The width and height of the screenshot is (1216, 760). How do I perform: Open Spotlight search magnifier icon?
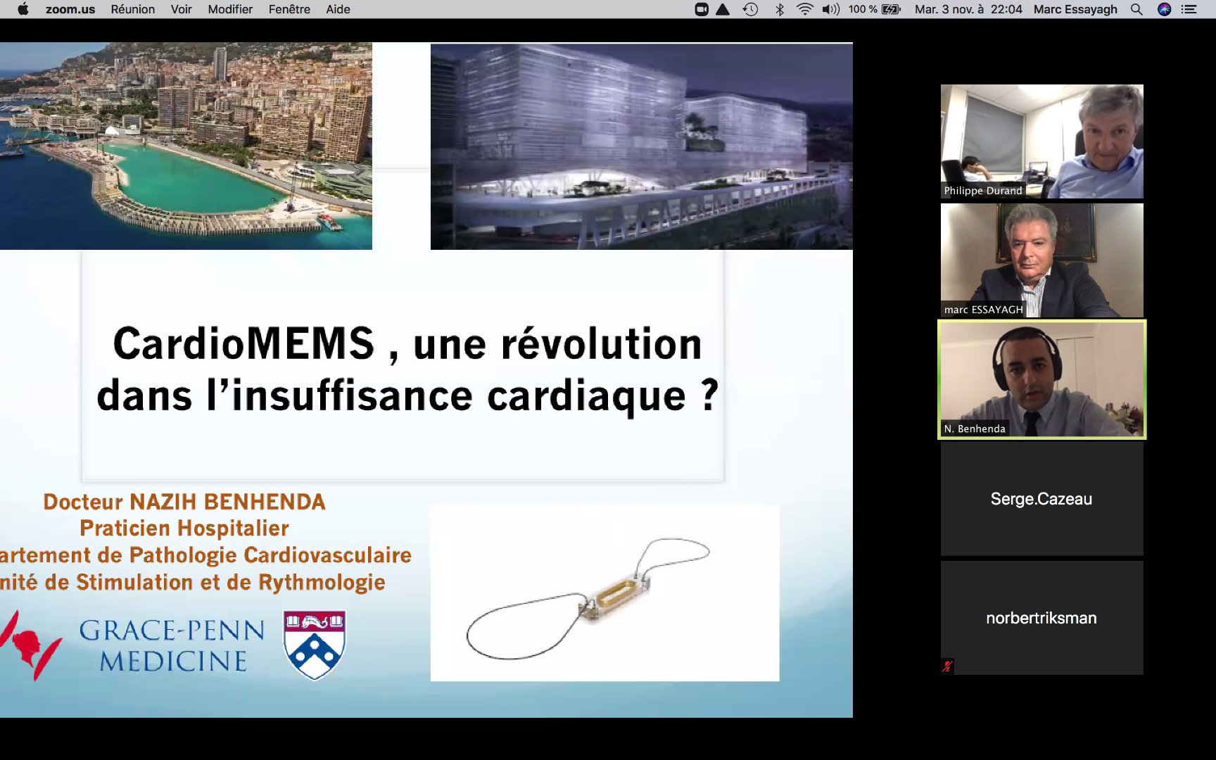(1136, 9)
